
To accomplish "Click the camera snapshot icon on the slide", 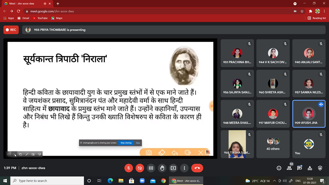I will pyautogui.click(x=149, y=152).
